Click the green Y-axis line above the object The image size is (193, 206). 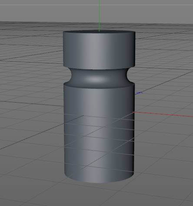[99, 15]
